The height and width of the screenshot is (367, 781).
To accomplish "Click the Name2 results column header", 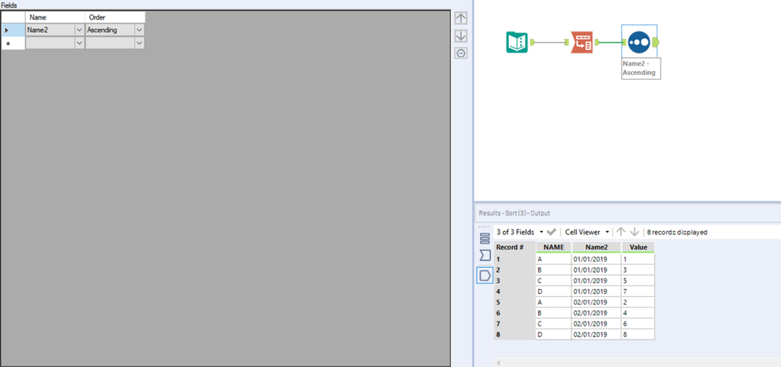I will 596,248.
